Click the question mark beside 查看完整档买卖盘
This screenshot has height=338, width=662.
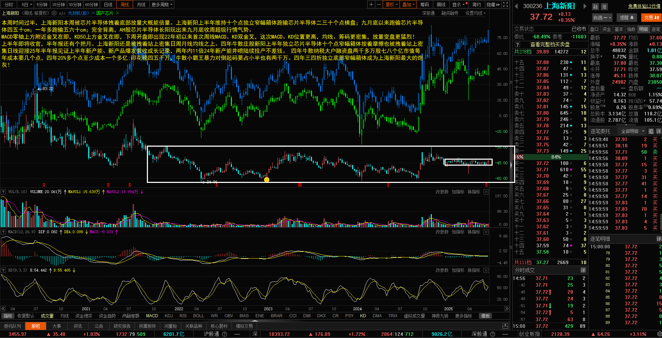tap(517, 45)
